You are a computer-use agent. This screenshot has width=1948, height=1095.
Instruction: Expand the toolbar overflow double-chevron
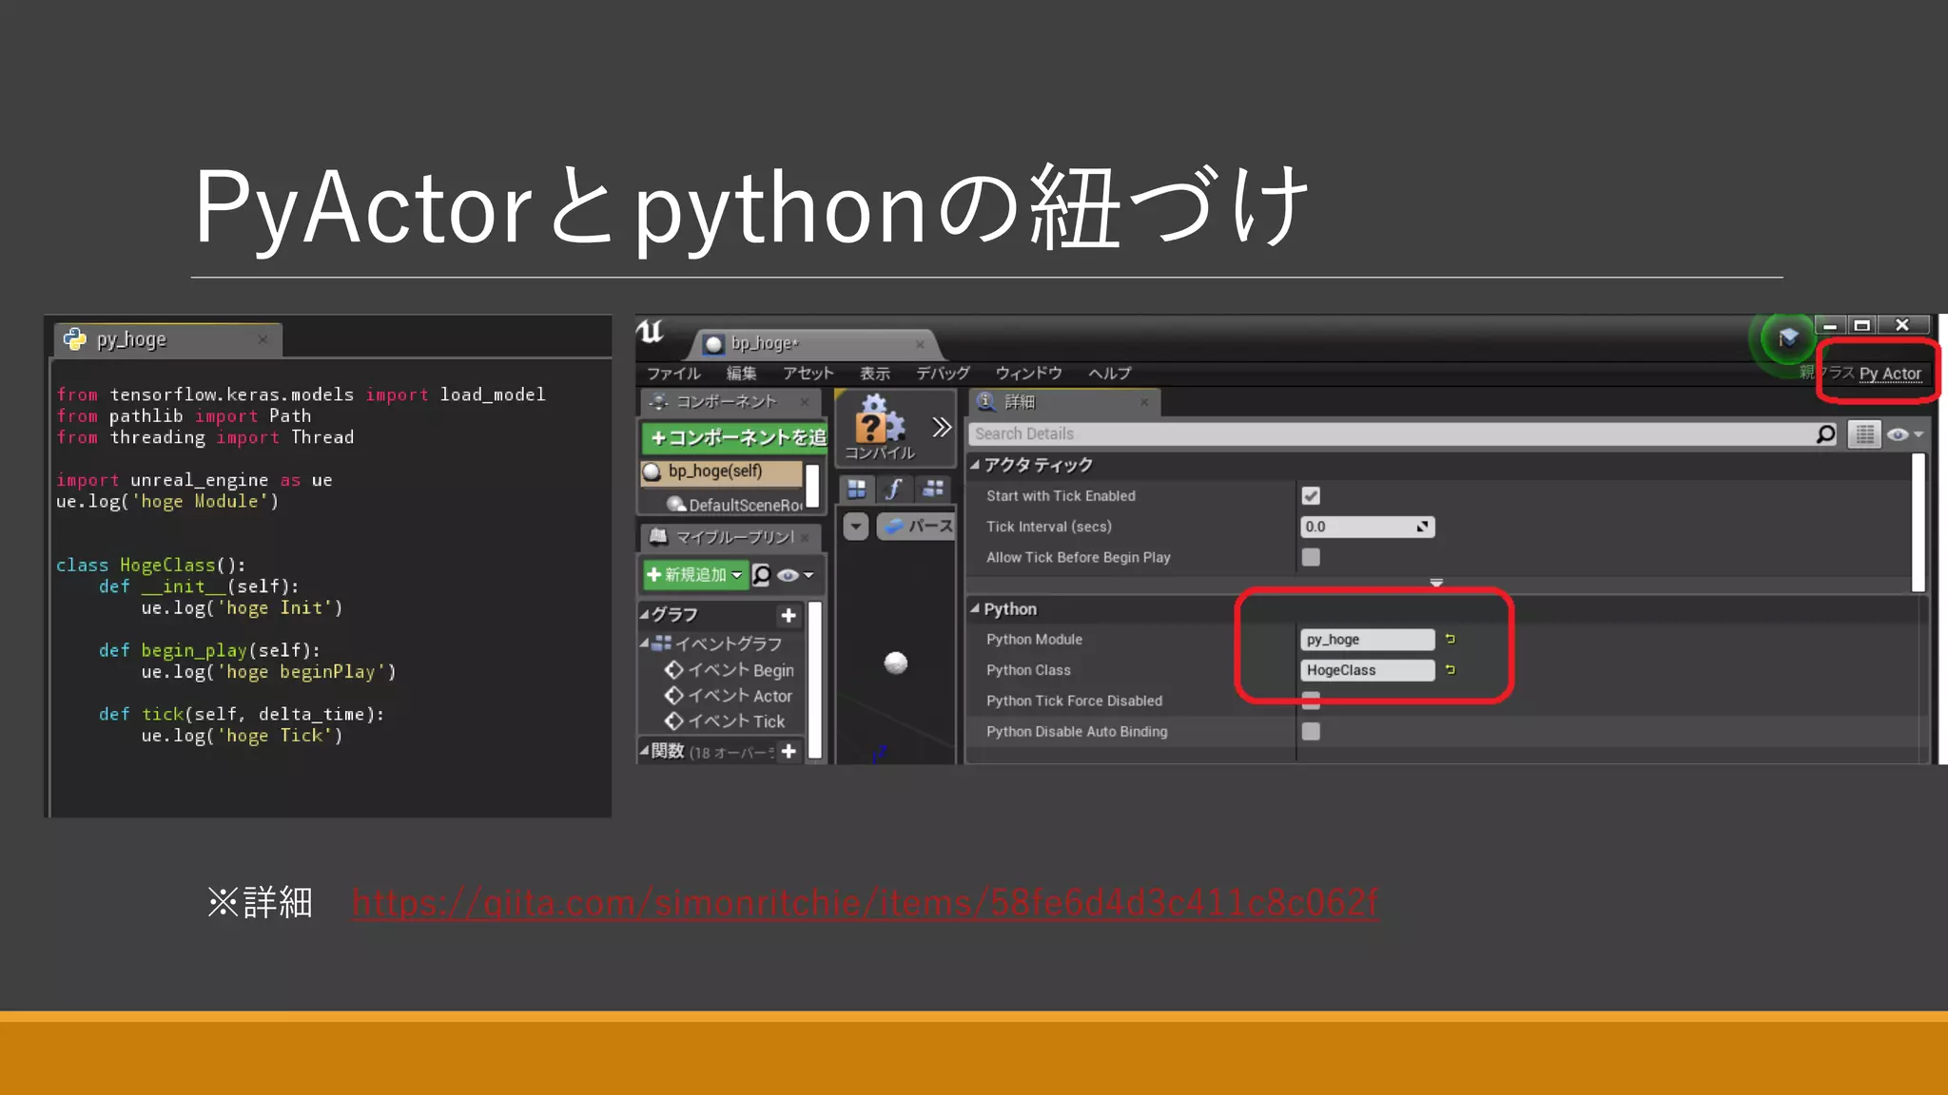[942, 427]
